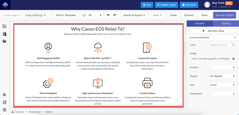Click the SUBMIT TICKET button

click(166, 5)
